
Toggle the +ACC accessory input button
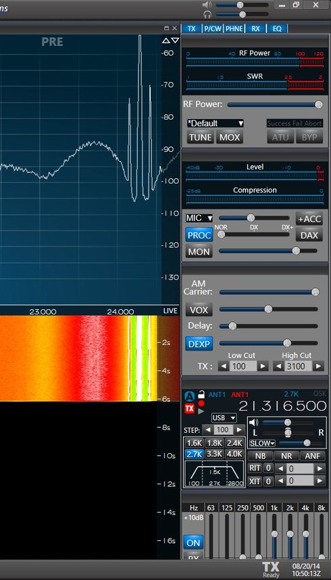[309, 219]
